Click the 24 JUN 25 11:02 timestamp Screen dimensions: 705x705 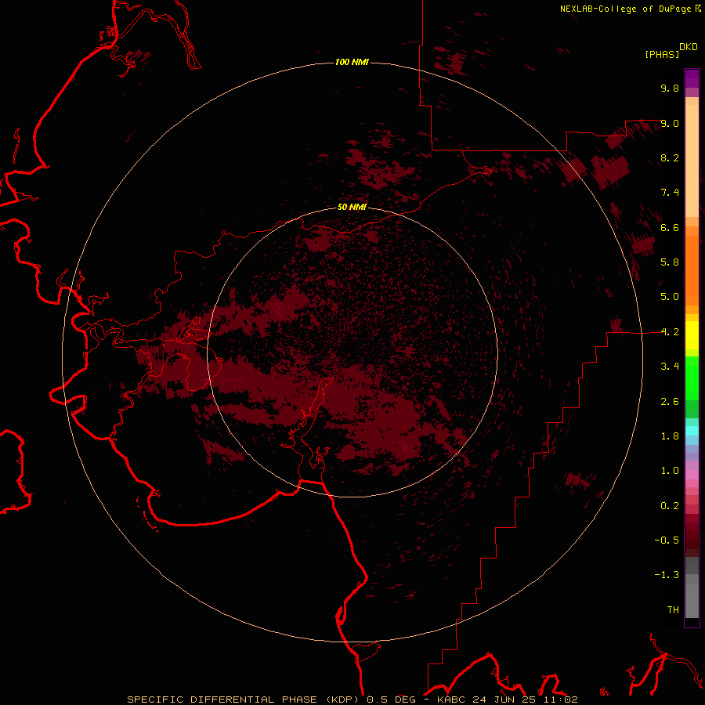tap(525, 700)
